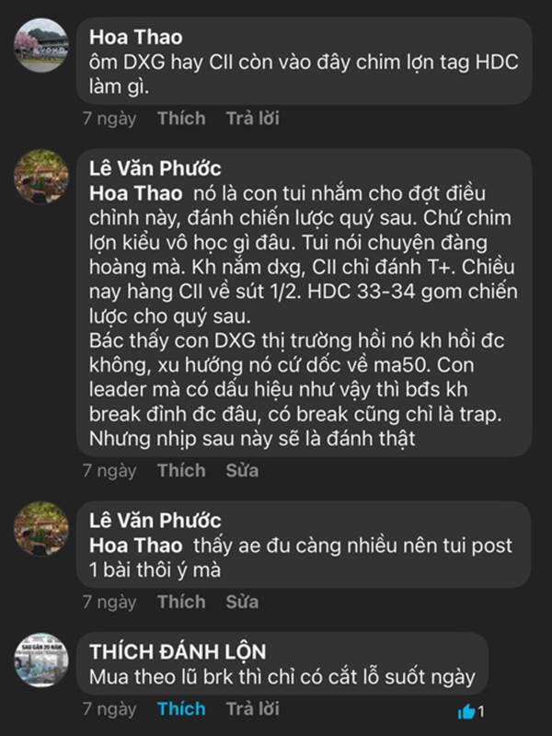The image size is (552, 736).
Task: Reply to Hoa Thao's comment
Action: (253, 119)
